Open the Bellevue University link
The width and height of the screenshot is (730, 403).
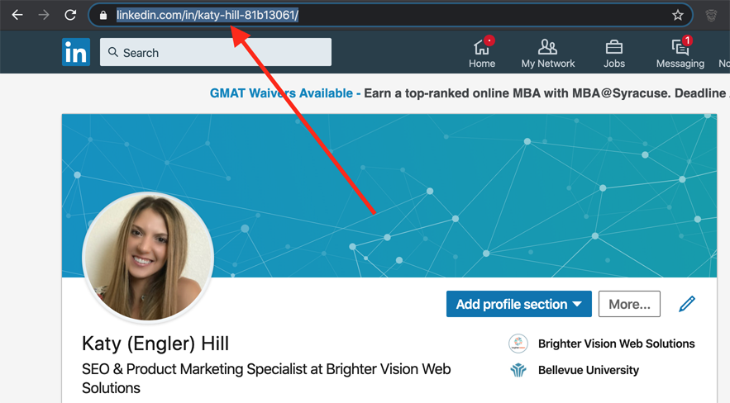[x=588, y=370]
